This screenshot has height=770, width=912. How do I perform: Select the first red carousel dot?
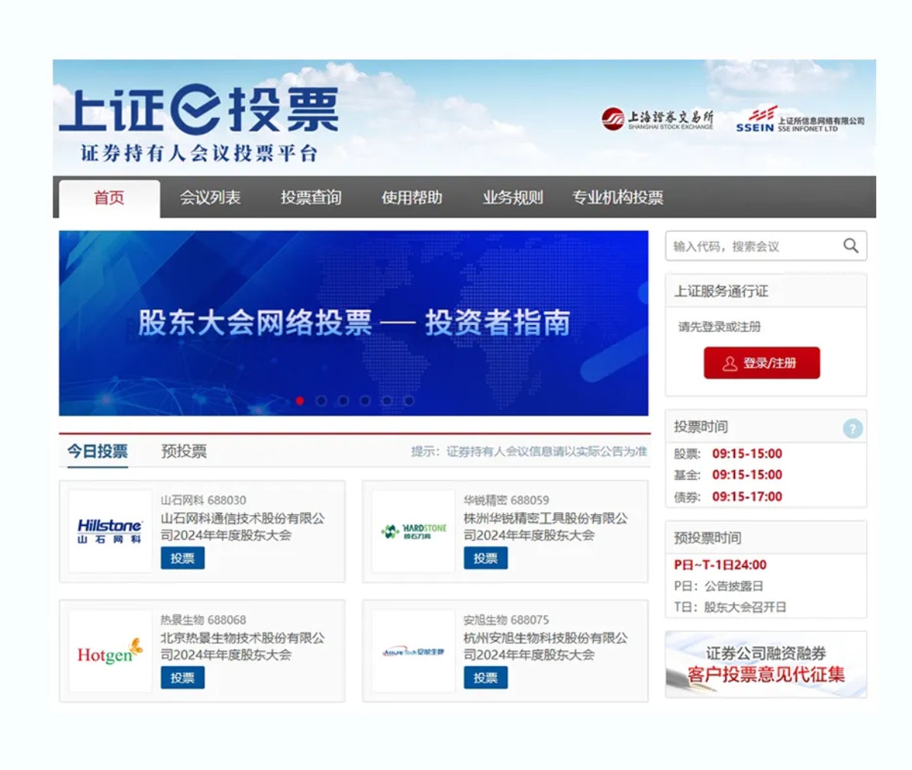(x=299, y=401)
